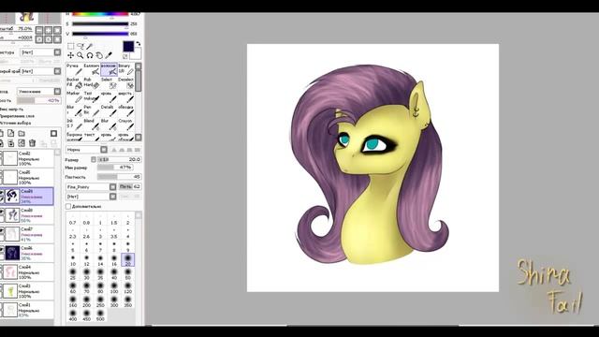The height and width of the screenshot is (337, 599).
Task: Choose the шерсть brush
Action: pyautogui.click(x=125, y=97)
